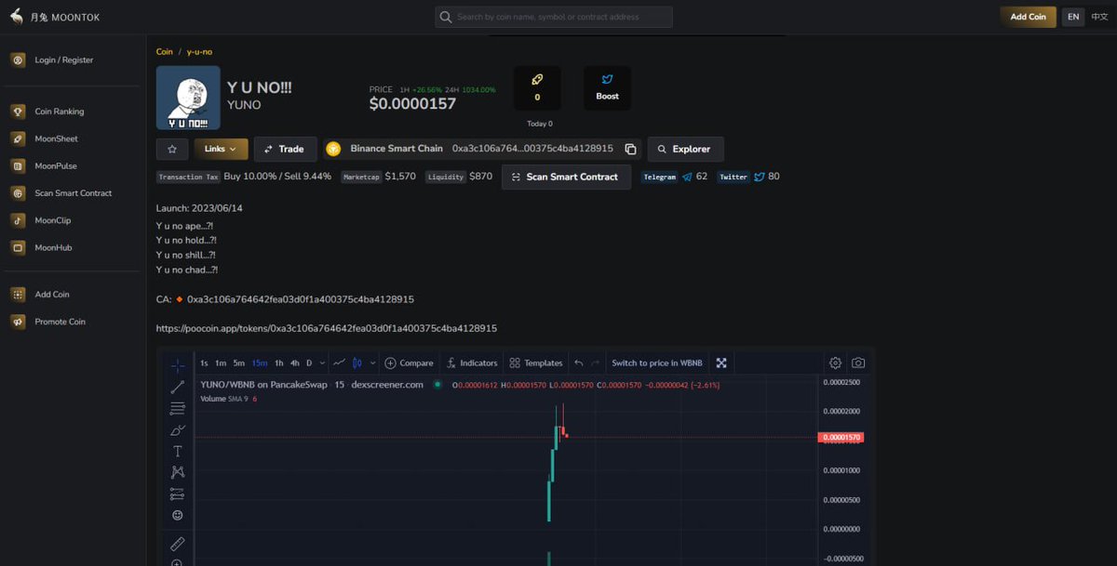This screenshot has width=1117, height=566.
Task: Expand the chart interval dropdown arrow
Action: [322, 363]
